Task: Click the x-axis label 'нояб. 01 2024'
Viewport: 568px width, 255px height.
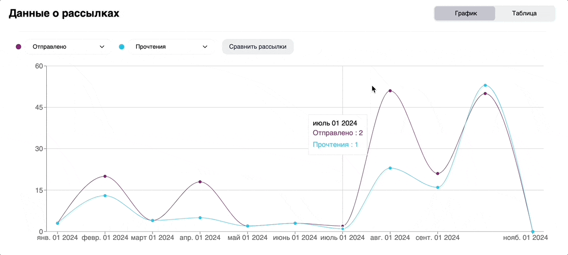Action: coord(526,238)
